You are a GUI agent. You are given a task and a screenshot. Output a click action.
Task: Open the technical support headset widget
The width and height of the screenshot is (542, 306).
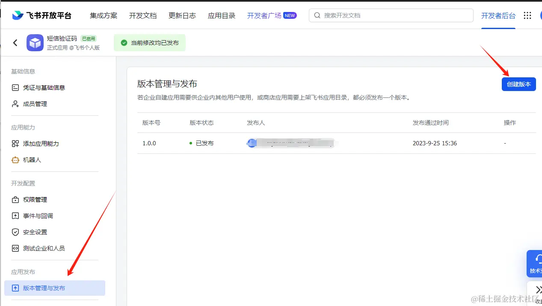point(534,263)
